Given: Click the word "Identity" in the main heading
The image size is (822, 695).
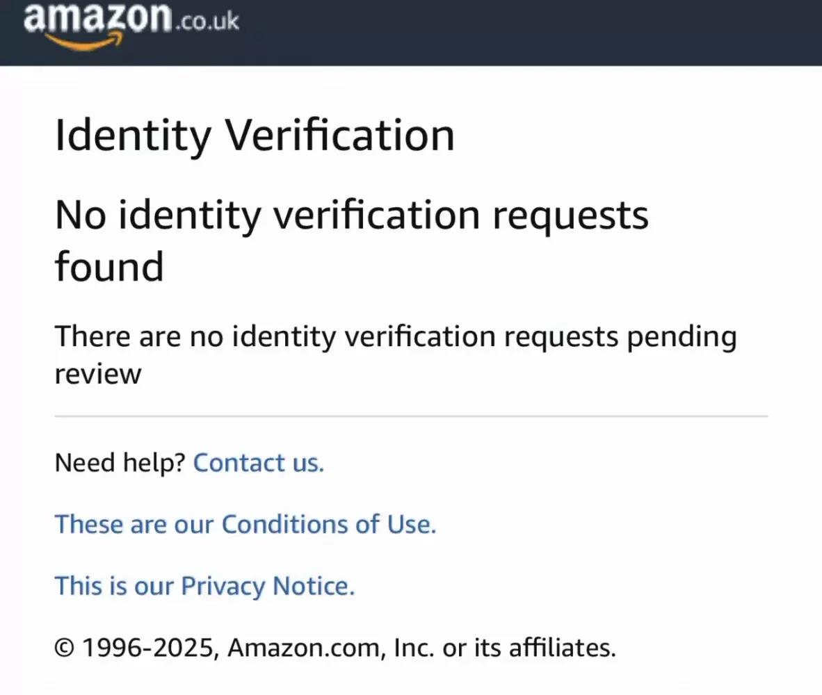Looking at the screenshot, I should (x=131, y=136).
